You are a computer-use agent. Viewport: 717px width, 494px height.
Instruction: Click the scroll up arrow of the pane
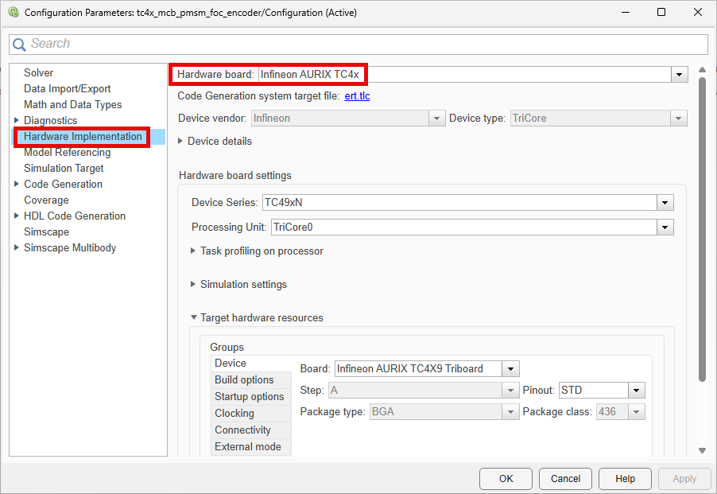click(703, 70)
